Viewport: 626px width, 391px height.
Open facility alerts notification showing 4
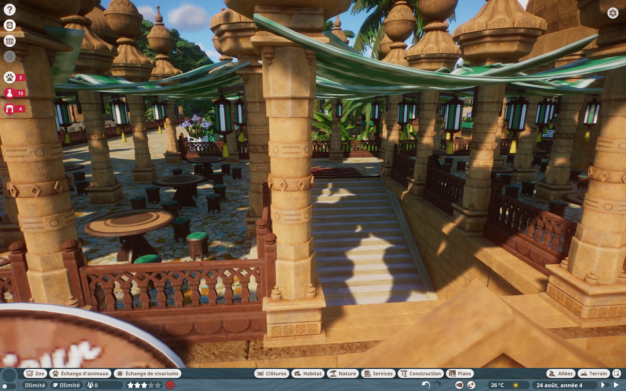[x=15, y=109]
